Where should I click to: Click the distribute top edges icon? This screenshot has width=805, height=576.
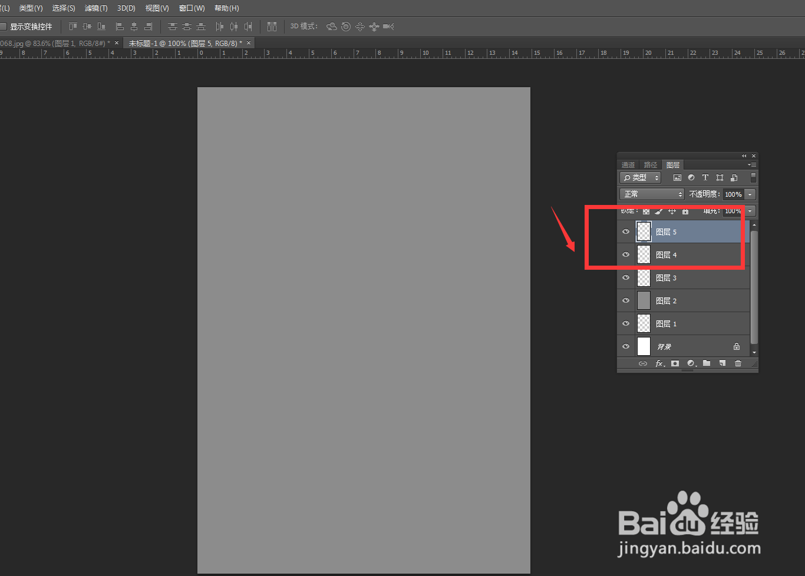(173, 27)
